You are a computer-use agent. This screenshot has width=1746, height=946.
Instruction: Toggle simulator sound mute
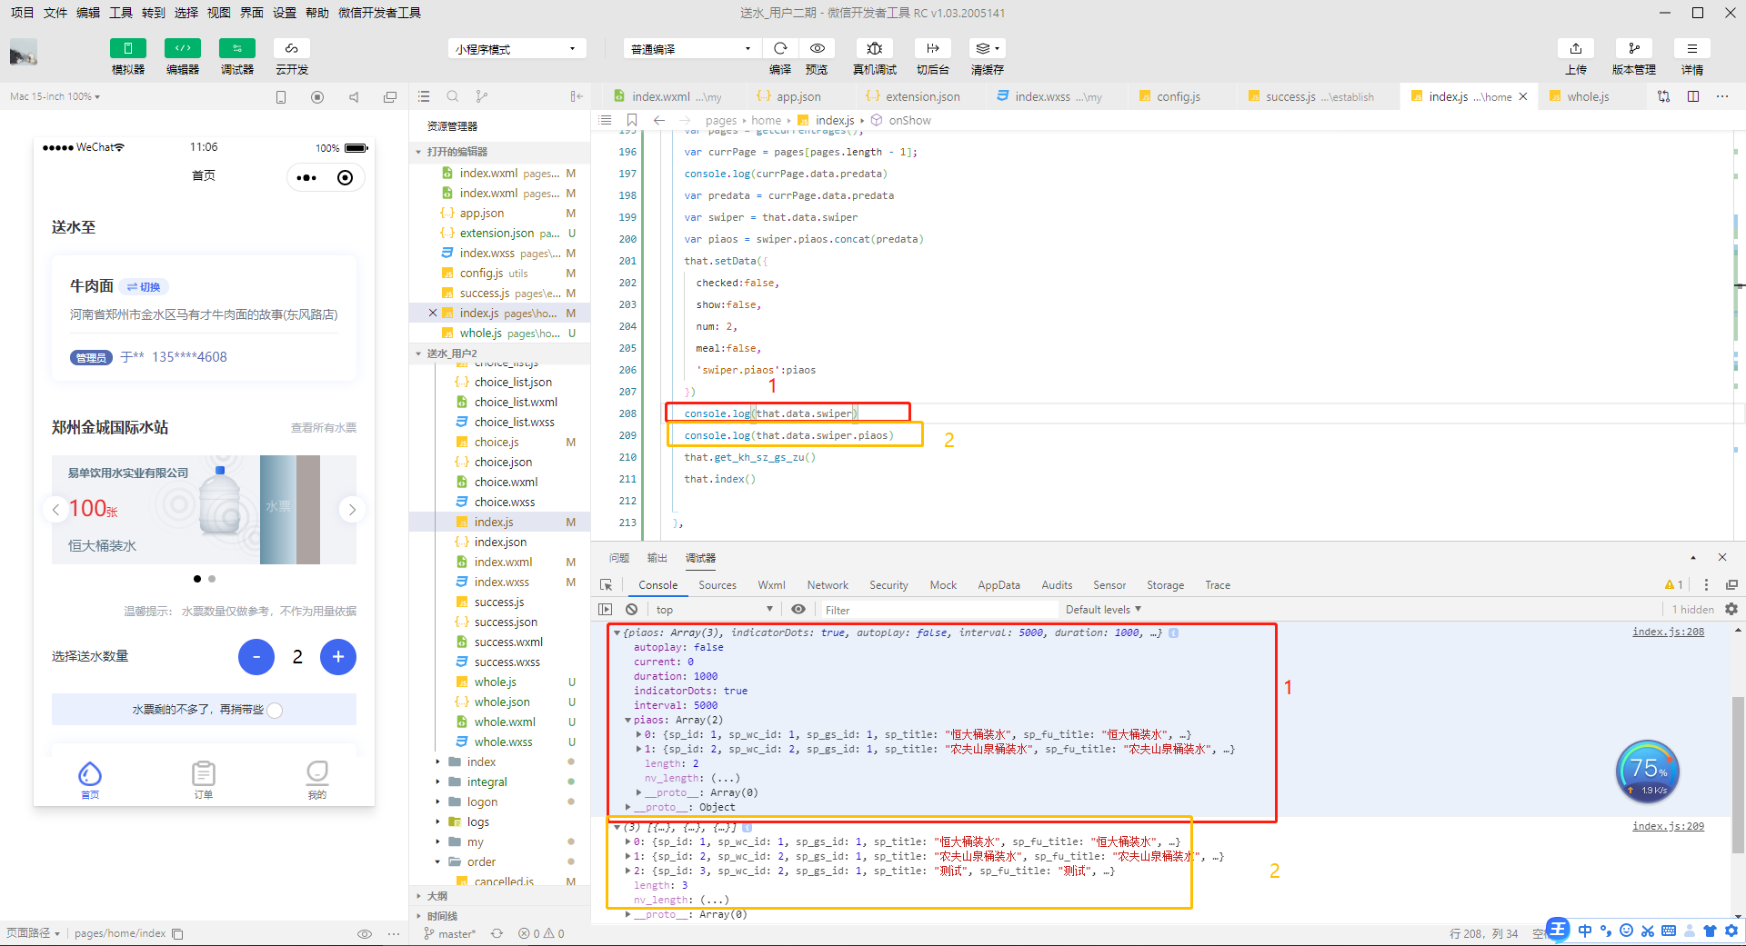click(x=354, y=97)
